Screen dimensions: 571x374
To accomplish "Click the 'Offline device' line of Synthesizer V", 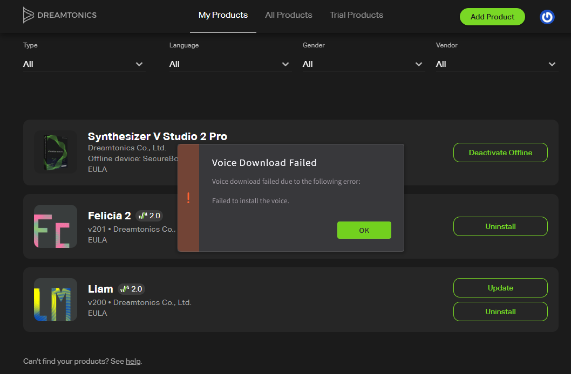I will click(x=133, y=158).
